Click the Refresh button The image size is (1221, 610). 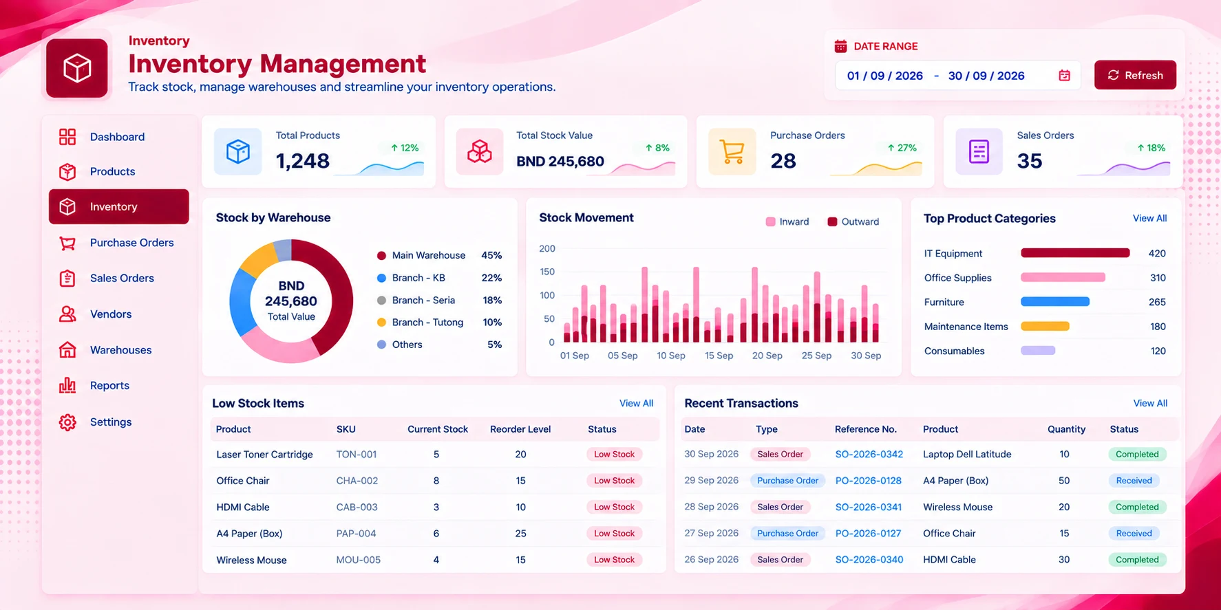[x=1135, y=75]
